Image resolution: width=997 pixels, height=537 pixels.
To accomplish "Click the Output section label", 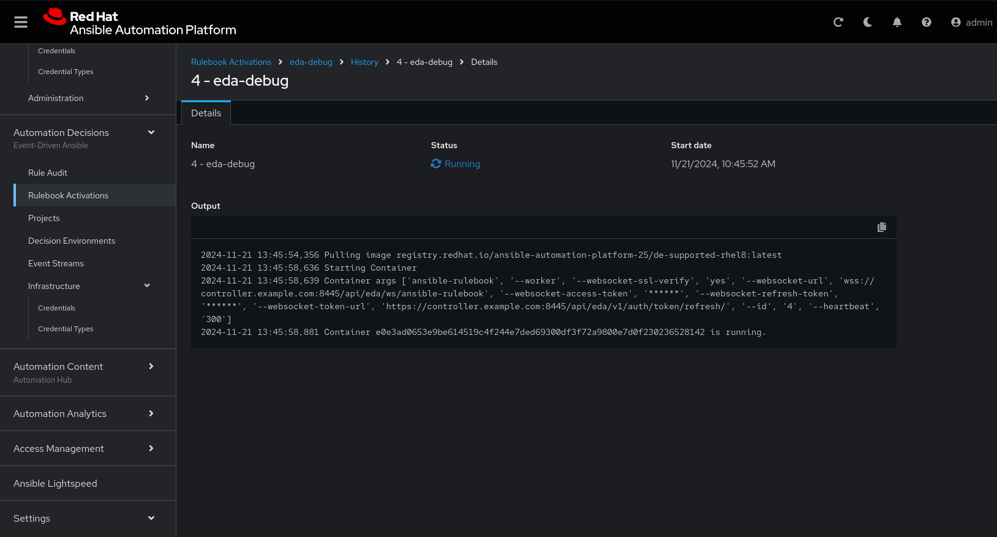I will pyautogui.click(x=206, y=206).
